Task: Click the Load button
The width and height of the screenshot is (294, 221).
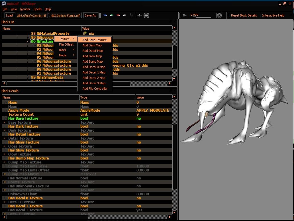Action: pyautogui.click(x=9, y=15)
